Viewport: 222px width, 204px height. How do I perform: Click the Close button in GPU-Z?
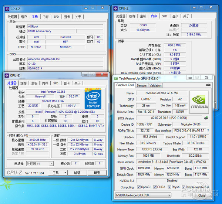pyautogui.click(x=202, y=195)
